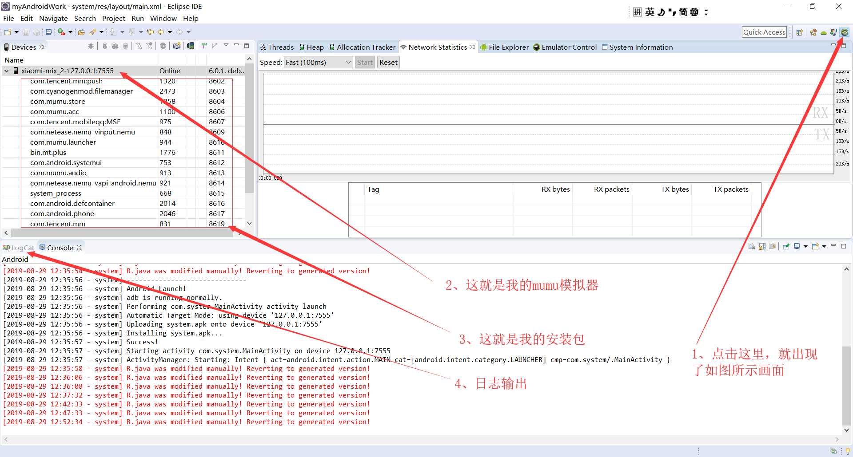Switch to the Android green perspective icon
853x457 pixels.
[824, 32]
